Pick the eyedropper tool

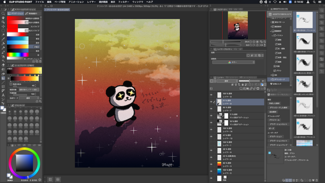pyautogui.click(x=3, y=39)
